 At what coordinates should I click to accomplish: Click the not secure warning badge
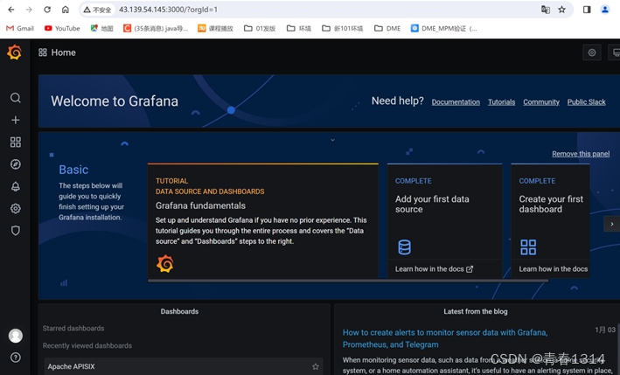point(97,10)
